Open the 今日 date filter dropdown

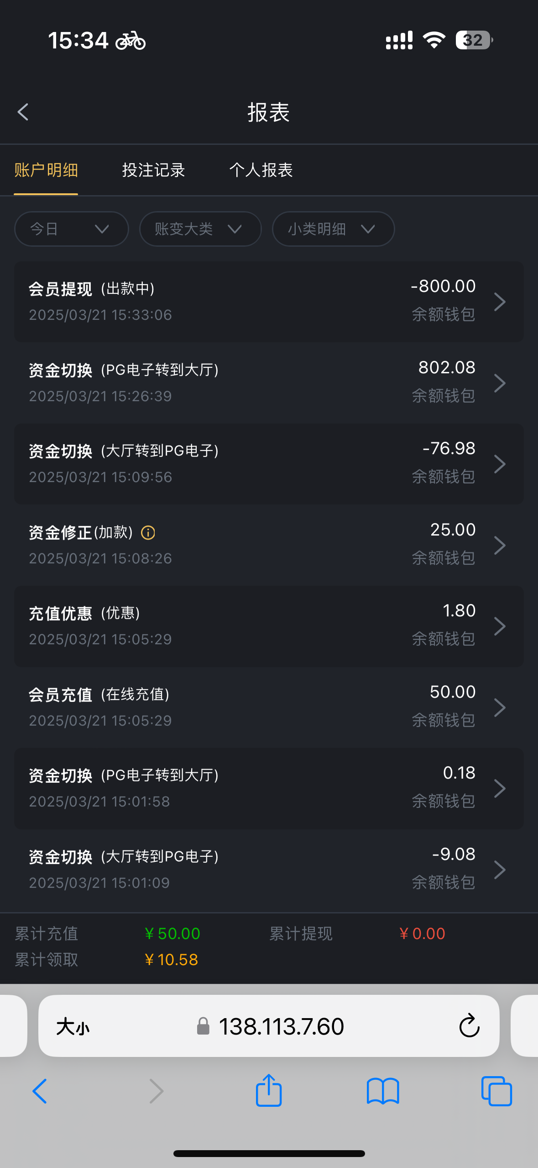pyautogui.click(x=71, y=229)
